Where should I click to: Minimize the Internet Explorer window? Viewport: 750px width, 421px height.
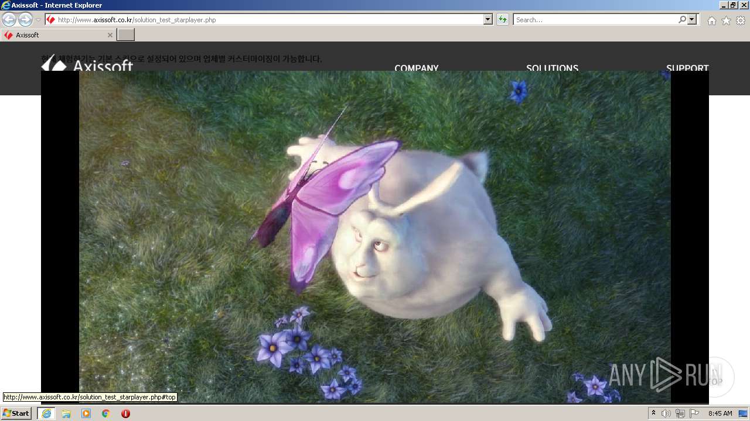click(724, 5)
